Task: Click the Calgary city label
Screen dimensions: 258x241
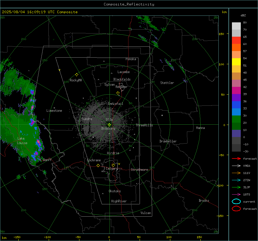Action: 112,168
